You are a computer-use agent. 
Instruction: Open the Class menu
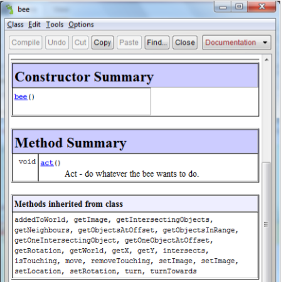[15, 24]
